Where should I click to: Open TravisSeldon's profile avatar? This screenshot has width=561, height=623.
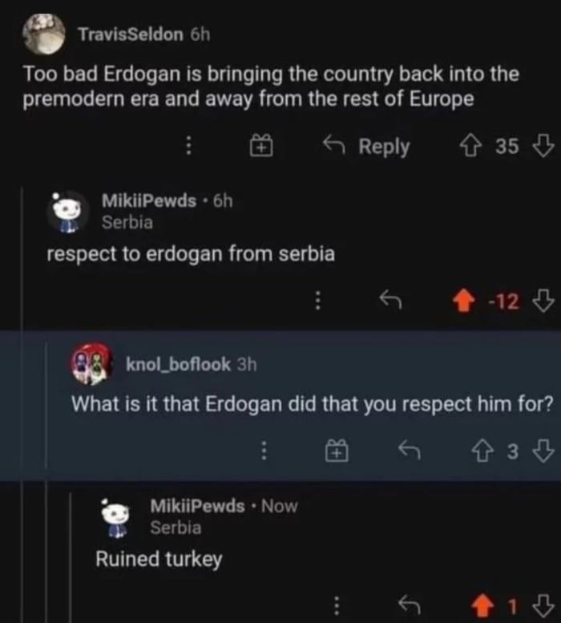pos(43,34)
